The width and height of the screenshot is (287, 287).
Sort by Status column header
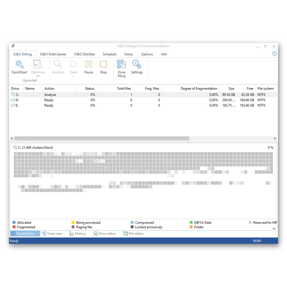tap(86, 89)
